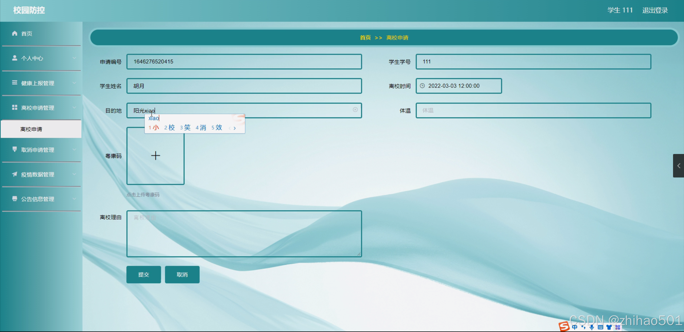Click the 取消 cancel button
The width and height of the screenshot is (684, 332).
pos(182,275)
